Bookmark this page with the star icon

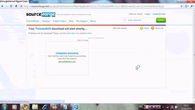point(21,6)
